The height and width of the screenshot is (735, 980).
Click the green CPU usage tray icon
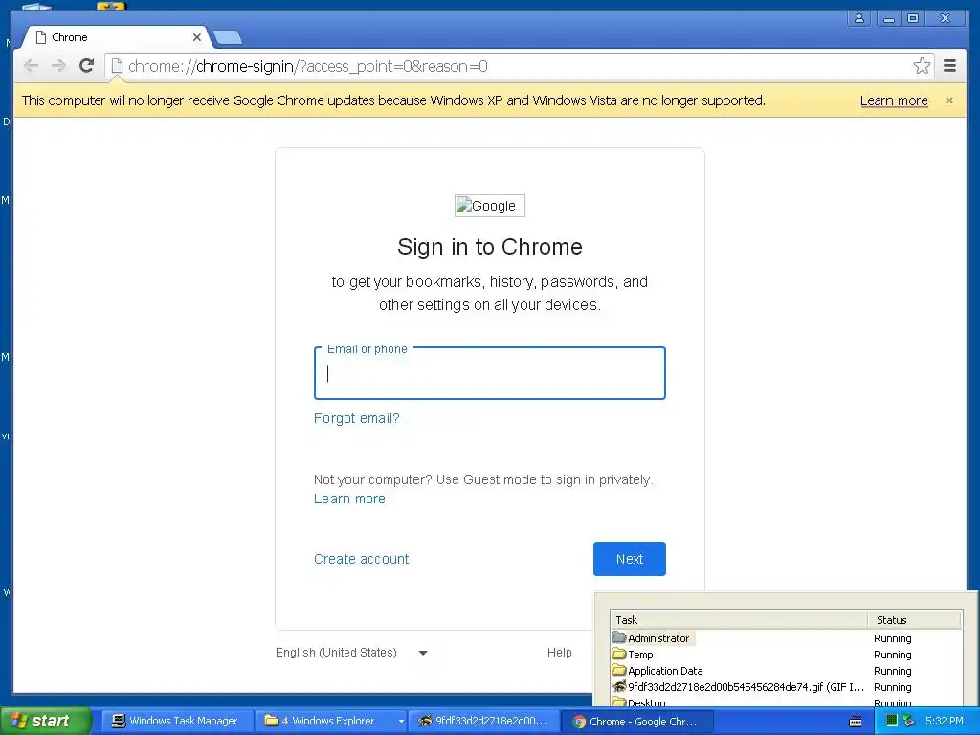892,721
